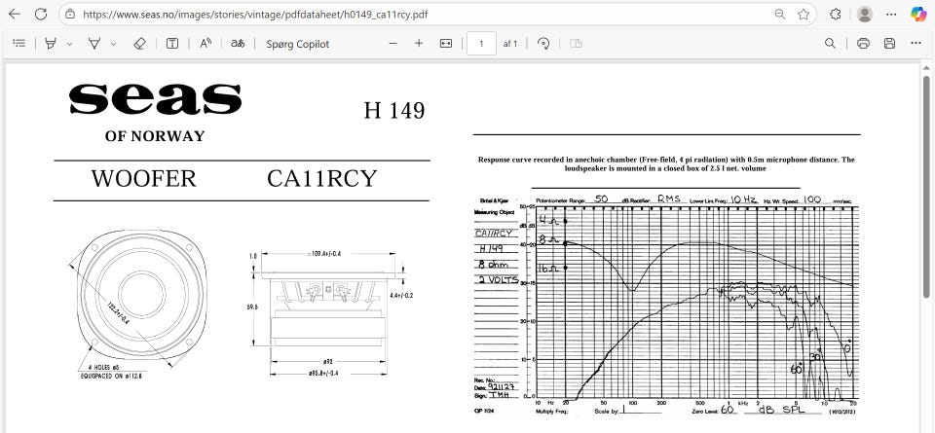Toggle fit to width view
935x433 pixels.
point(446,44)
